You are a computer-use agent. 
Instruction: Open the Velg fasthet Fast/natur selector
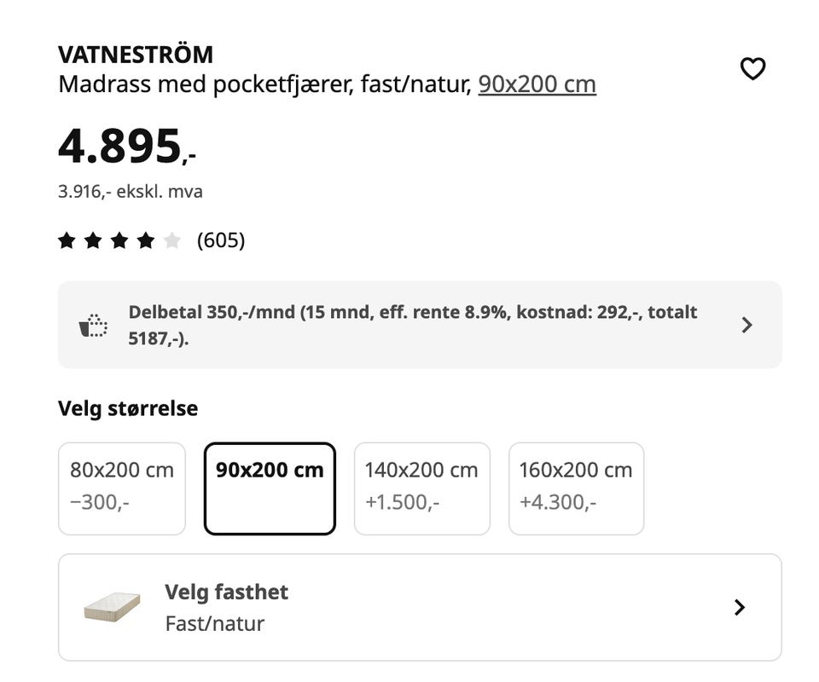pyautogui.click(x=420, y=607)
